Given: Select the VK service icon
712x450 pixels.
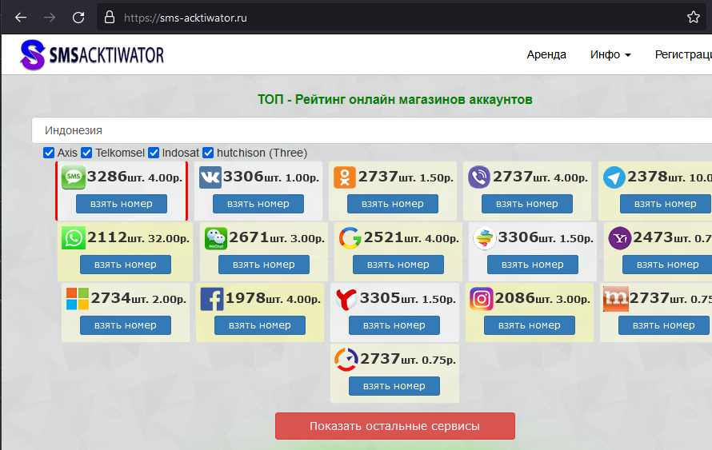Looking at the screenshot, I should point(210,177).
